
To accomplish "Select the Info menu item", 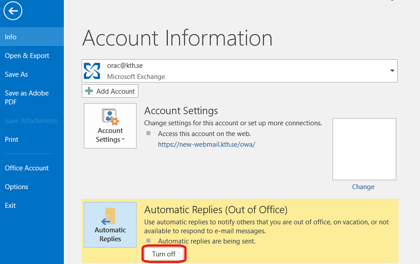I will tap(32, 37).
